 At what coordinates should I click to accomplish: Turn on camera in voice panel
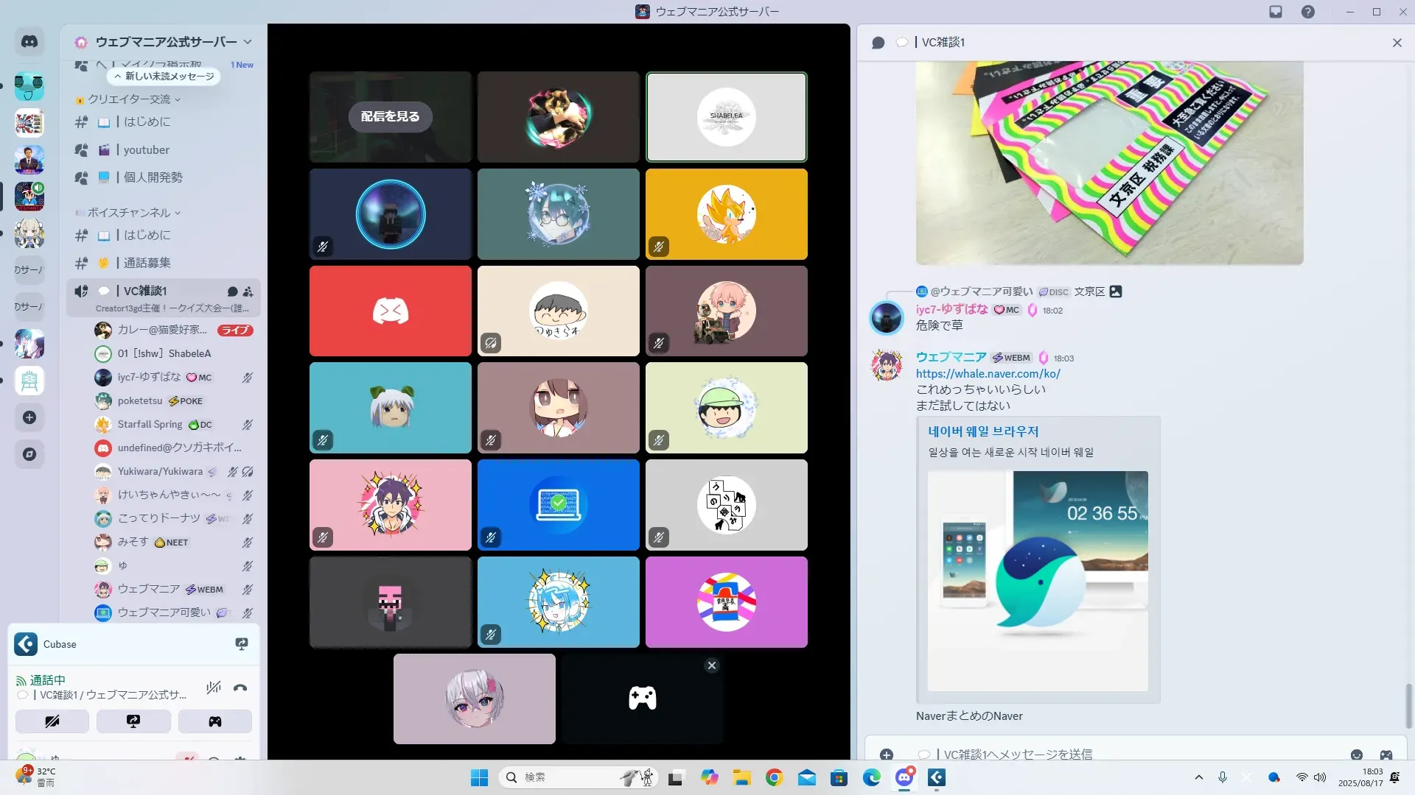tap(52, 721)
